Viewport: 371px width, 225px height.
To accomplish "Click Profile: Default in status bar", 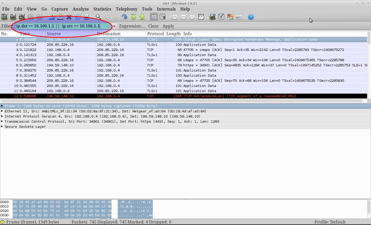I will pyautogui.click(x=330, y=222).
